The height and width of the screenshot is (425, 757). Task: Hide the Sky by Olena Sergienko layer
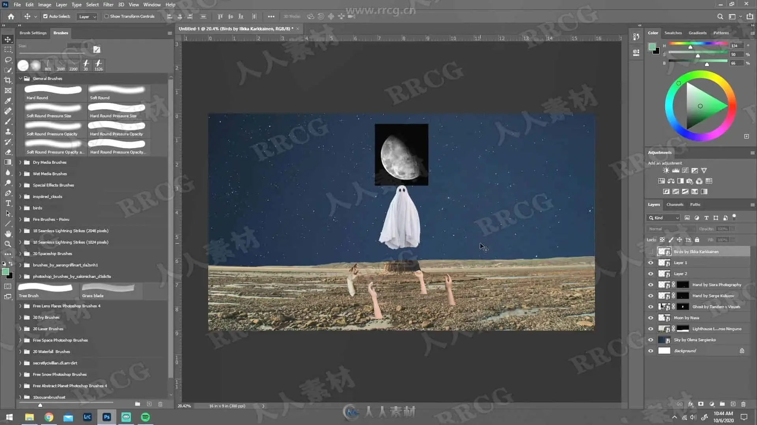click(651, 340)
